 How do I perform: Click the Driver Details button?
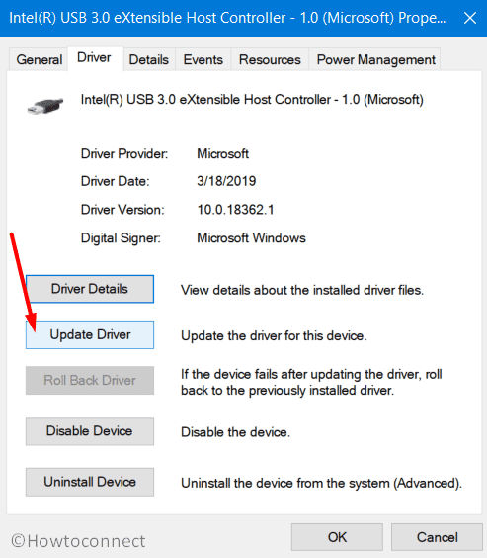tap(90, 289)
